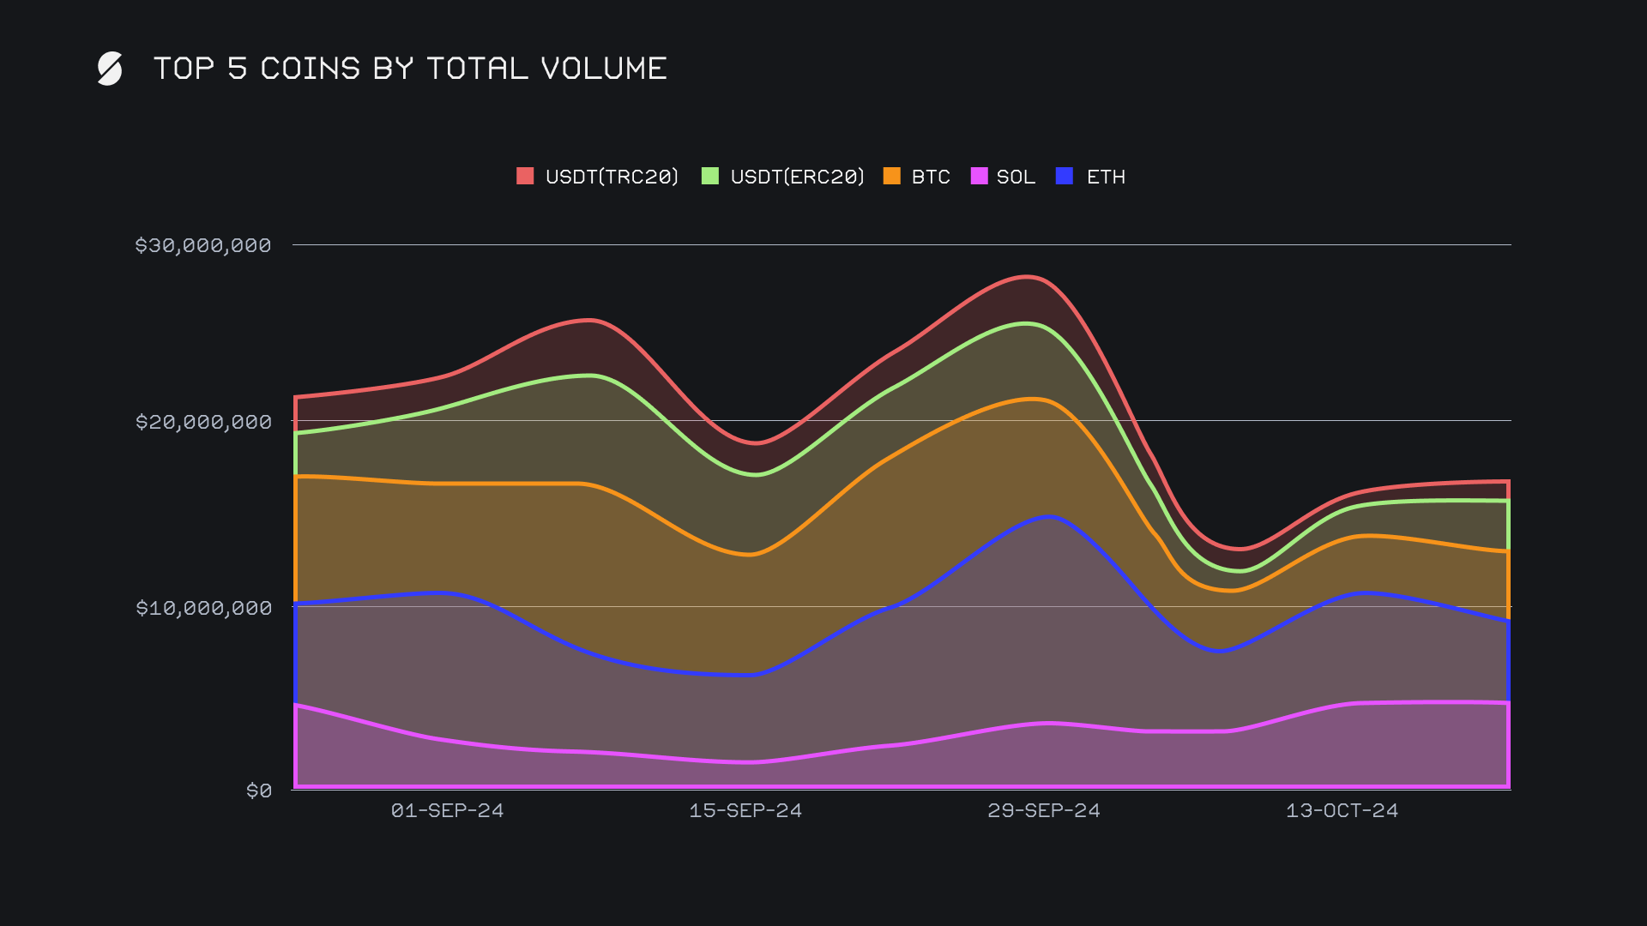The width and height of the screenshot is (1647, 926).
Task: Click the logo icon beside the title
Action: [110, 69]
